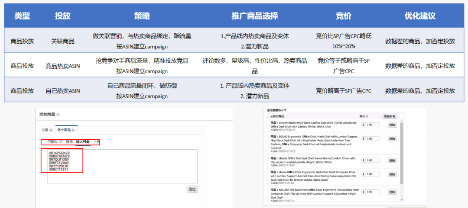The width and height of the screenshot is (468, 208).
Task: Click the scrollbar up arrow in product list
Action: pyautogui.click(x=401, y=121)
